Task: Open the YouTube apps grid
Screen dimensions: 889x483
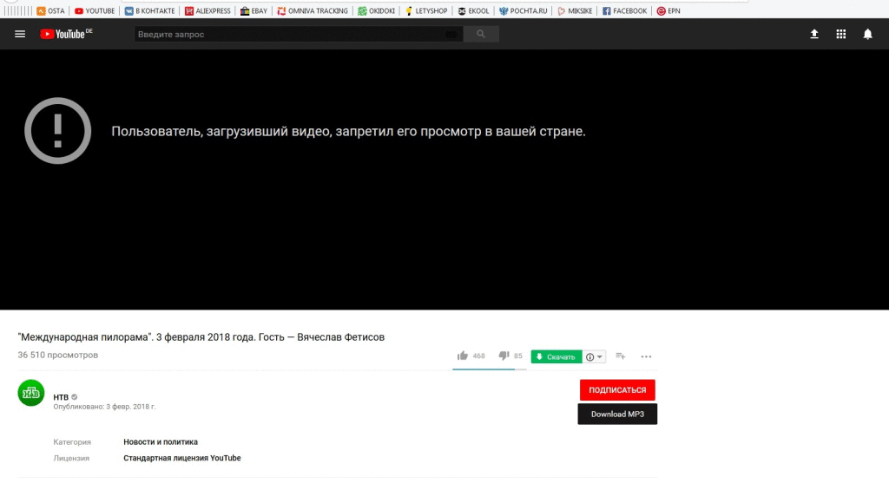Action: (x=840, y=35)
